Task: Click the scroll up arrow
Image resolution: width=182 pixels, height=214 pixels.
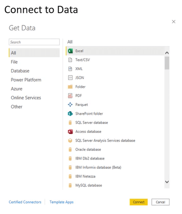Action: click(167, 53)
